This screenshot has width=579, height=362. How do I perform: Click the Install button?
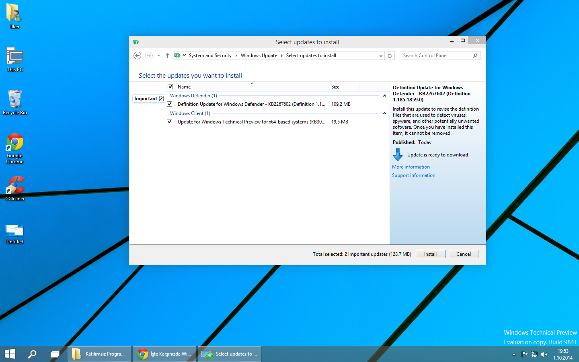pyautogui.click(x=430, y=254)
